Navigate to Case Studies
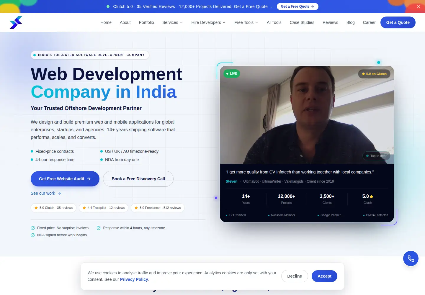 point(302,22)
